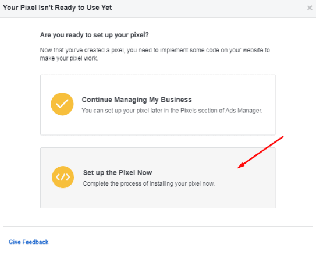Viewport: 316px width, 255px height.
Task: Click the 'Now that you've created a pixel' paragraph
Action: [155, 54]
